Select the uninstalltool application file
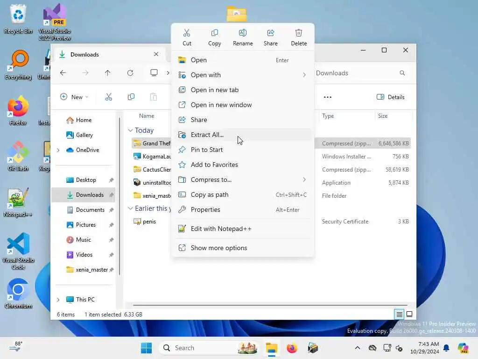Screen dimensions: 478x359 [152, 183]
